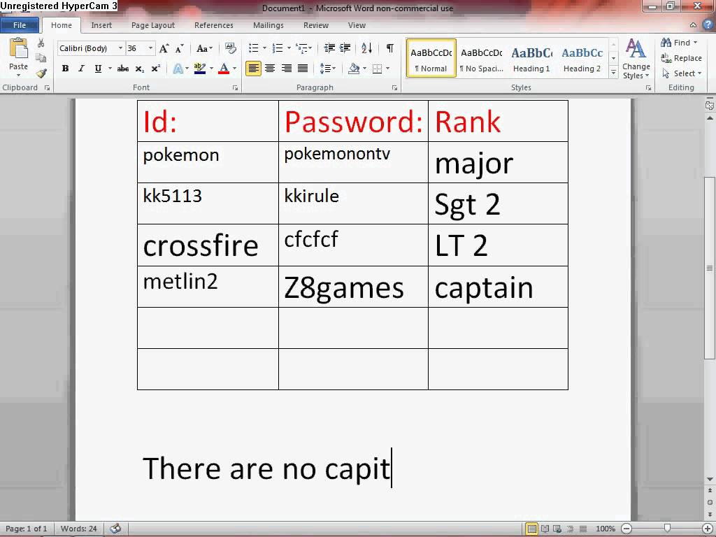Toggle Strikethrough formatting
The height and width of the screenshot is (537, 716).
123,69
